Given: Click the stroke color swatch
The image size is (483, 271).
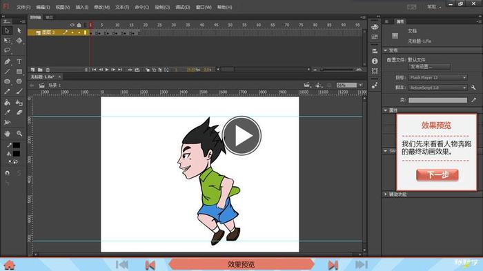Looking at the screenshot, I should point(17,145).
